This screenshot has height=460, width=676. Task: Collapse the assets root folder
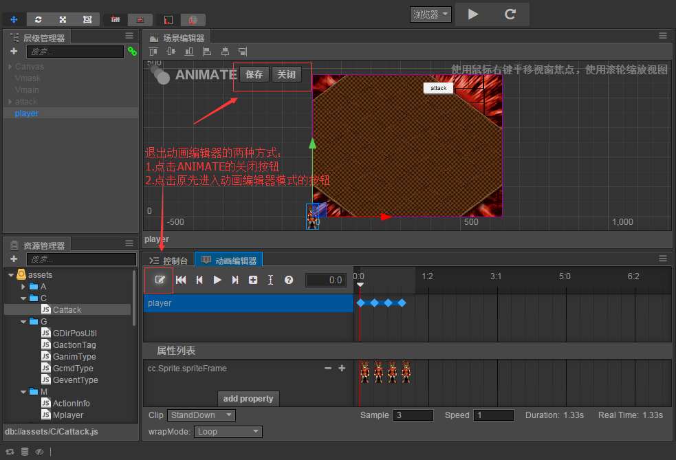[11, 275]
